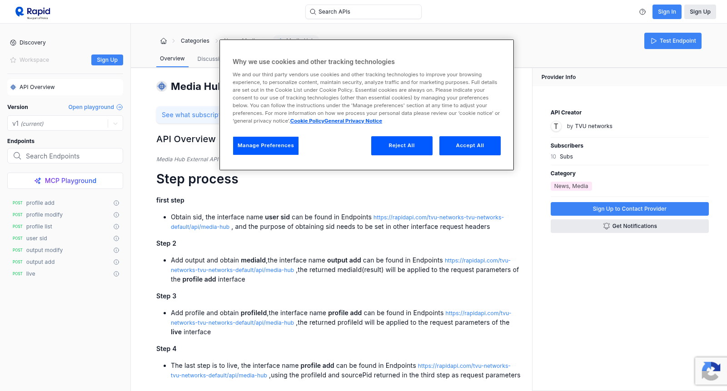The width and height of the screenshot is (727, 391).
Task: Click Get Notifications button
Action: click(x=630, y=226)
